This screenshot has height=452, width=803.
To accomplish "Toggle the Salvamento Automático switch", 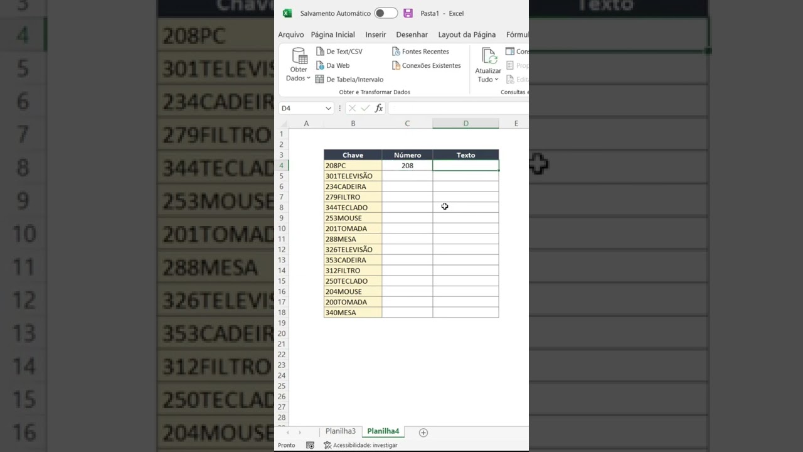I will point(386,13).
